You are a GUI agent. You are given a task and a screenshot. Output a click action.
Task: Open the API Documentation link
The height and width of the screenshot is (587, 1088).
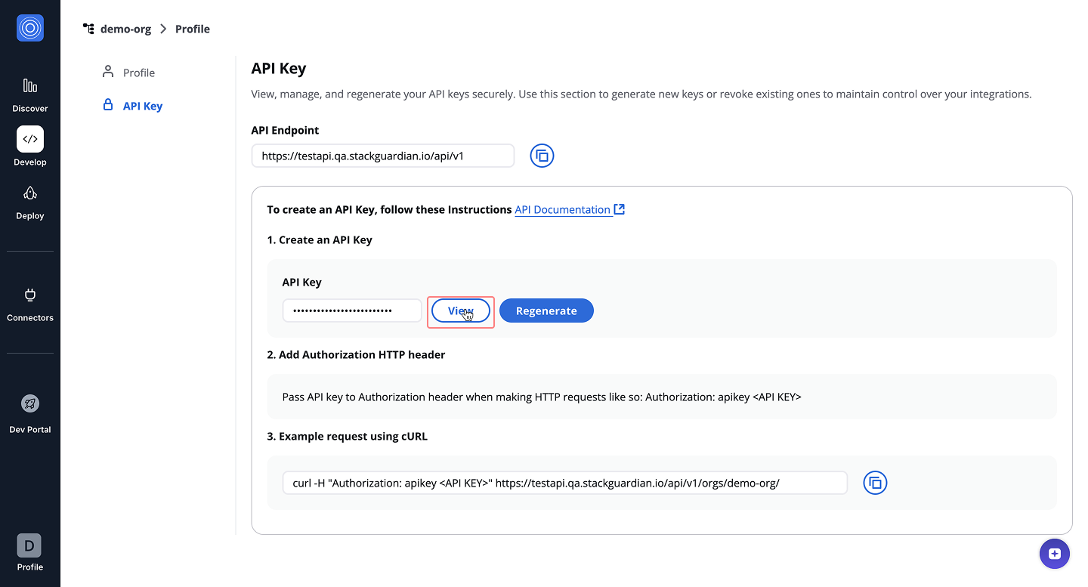coord(562,209)
